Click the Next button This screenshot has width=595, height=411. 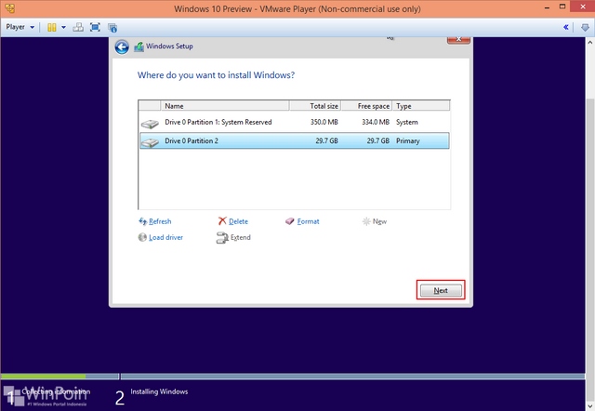[x=441, y=290]
